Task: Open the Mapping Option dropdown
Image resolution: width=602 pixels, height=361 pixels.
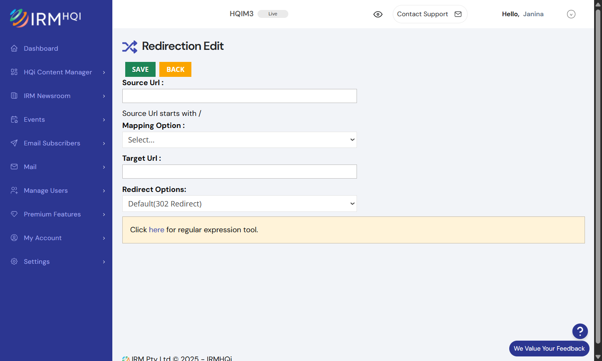Action: [240, 140]
